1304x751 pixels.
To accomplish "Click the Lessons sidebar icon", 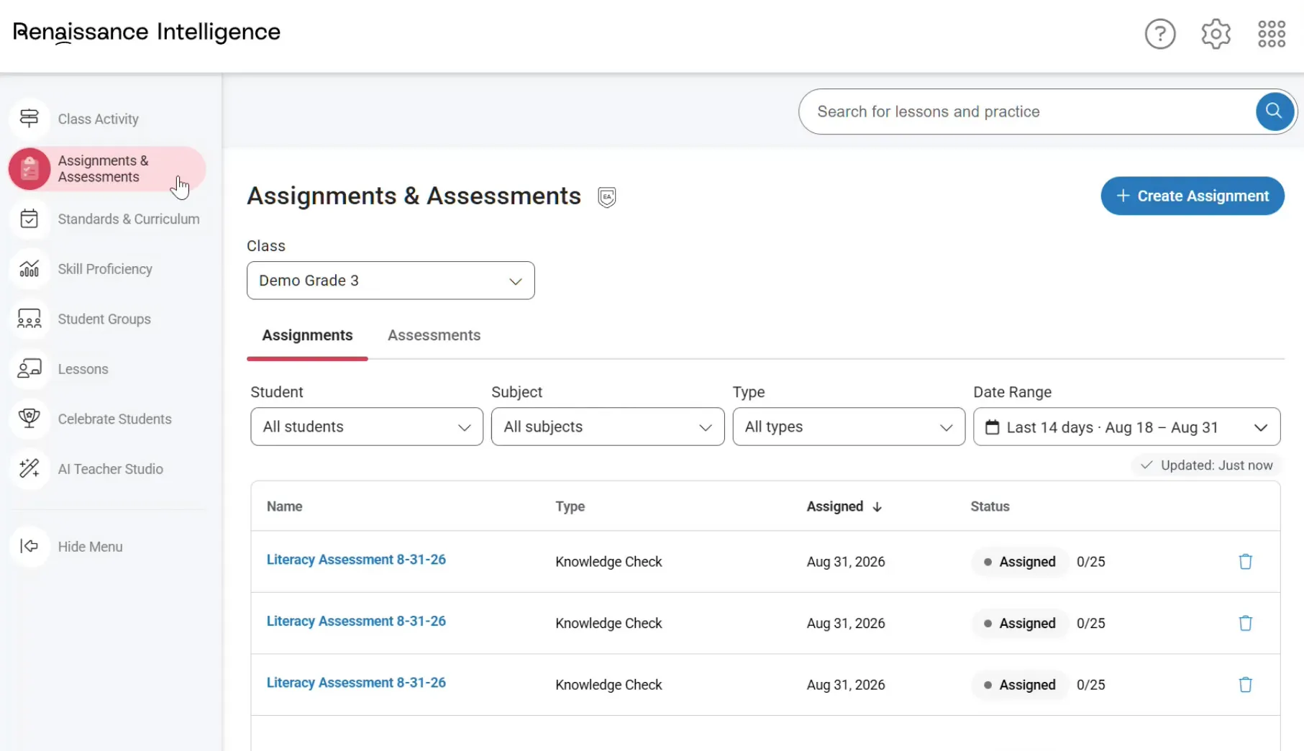I will [29, 369].
